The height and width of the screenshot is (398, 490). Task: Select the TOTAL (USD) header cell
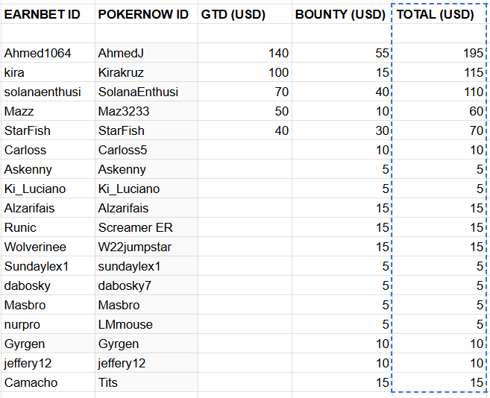pyautogui.click(x=439, y=14)
